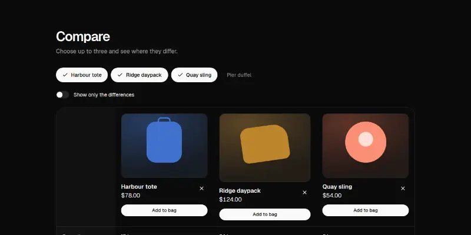This screenshot has height=235, width=471.
Task: Open the coral Quay sling image
Action: coord(366,146)
